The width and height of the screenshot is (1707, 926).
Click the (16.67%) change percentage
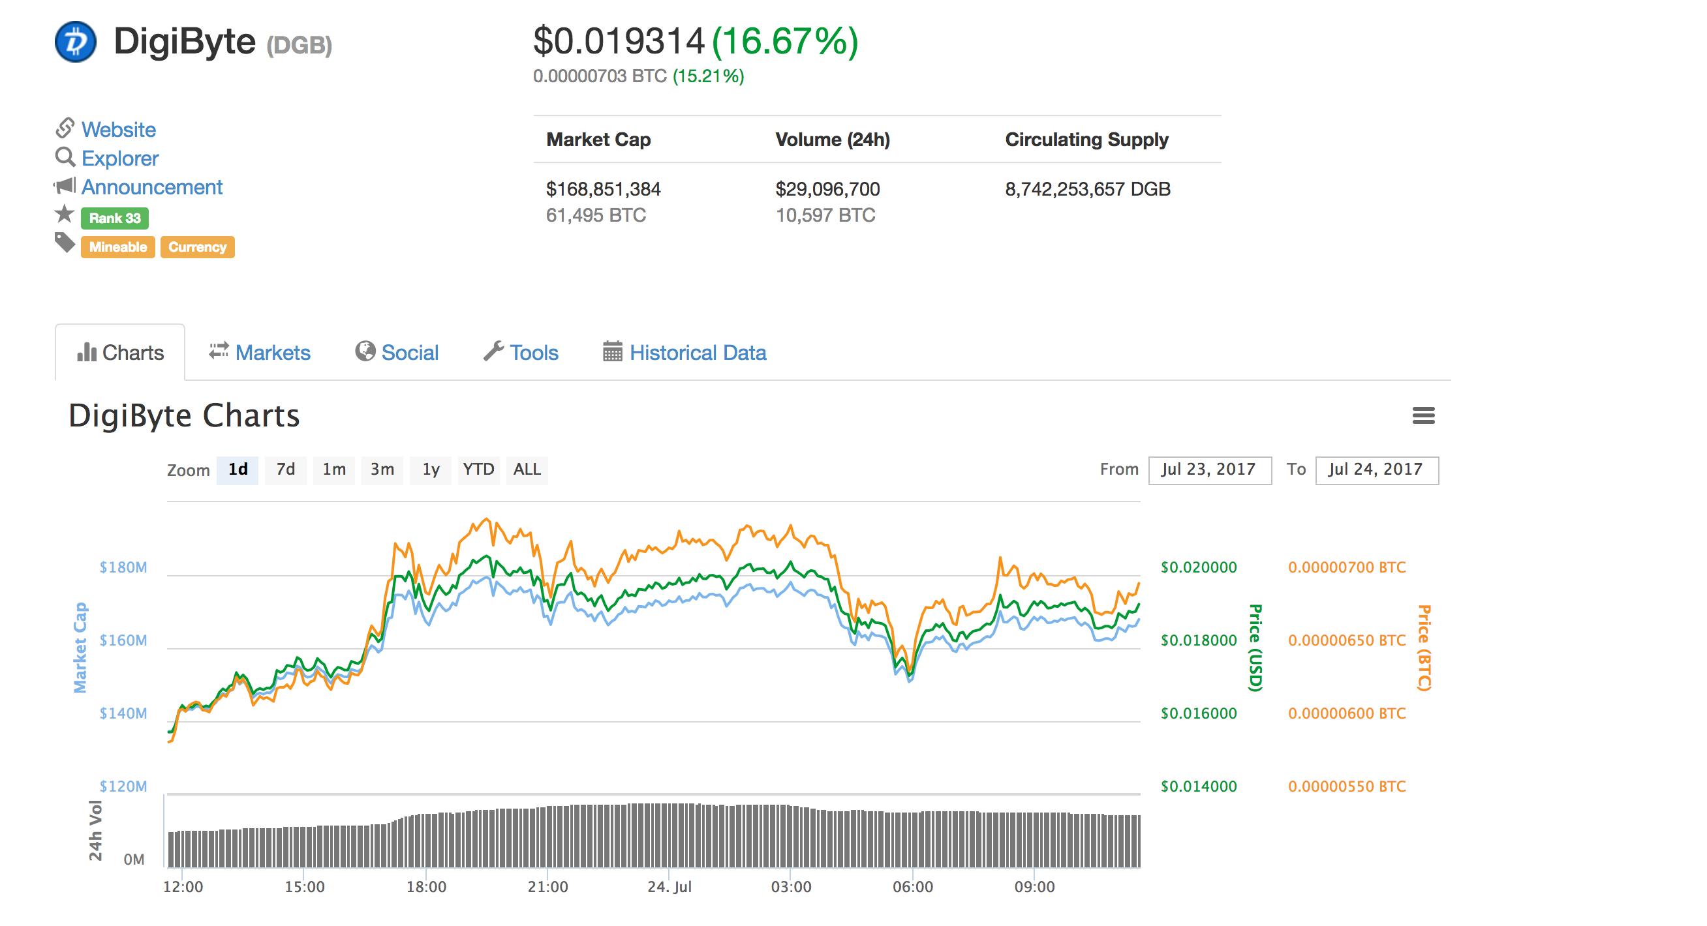click(785, 41)
